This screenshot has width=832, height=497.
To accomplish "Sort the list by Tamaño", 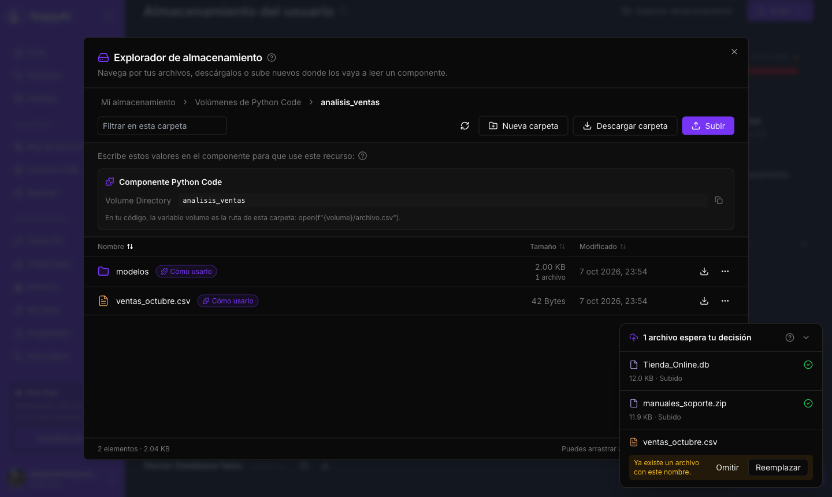I will (x=548, y=247).
